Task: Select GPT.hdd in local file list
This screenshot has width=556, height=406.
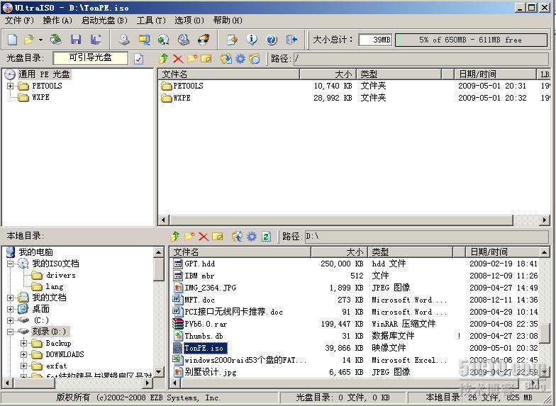Action: tap(200, 264)
